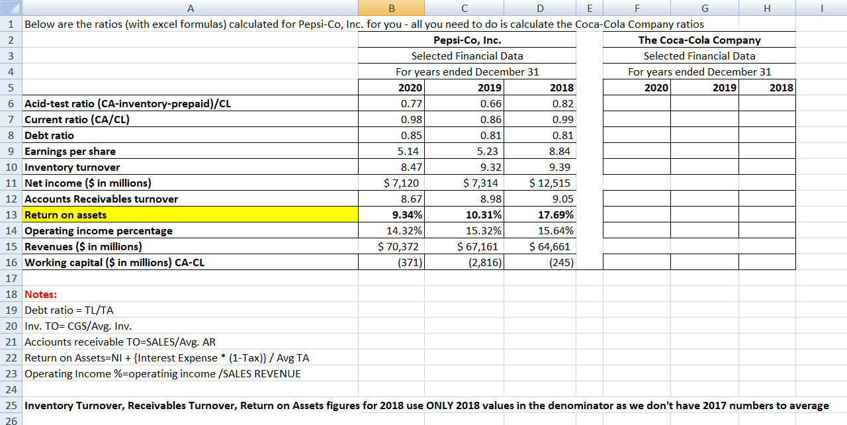Select the yellow 'Return on assets' cell

point(190,214)
